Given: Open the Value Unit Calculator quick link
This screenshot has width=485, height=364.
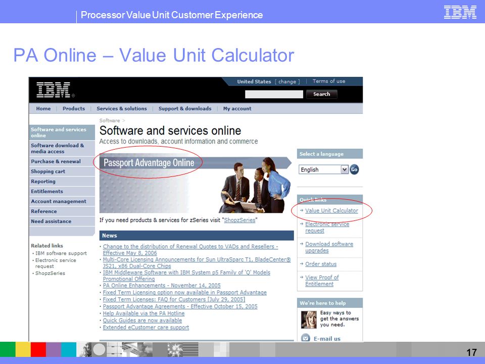Looking at the screenshot, I should [x=331, y=210].
